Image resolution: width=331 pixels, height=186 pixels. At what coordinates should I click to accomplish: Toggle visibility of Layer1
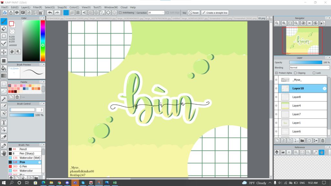click(x=276, y=123)
